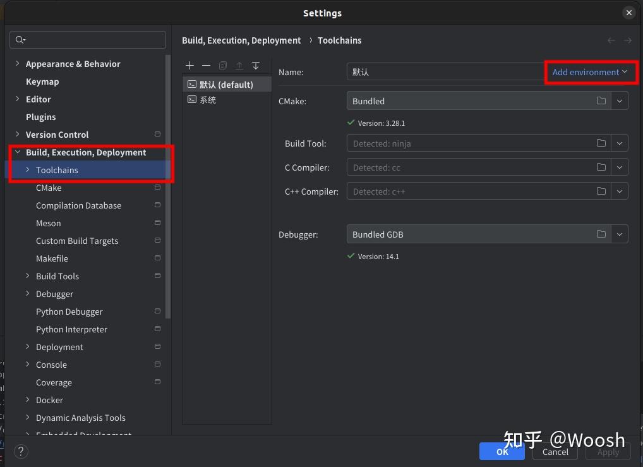
Task: Expand the Appearance & Behavior section
Action: [18, 64]
